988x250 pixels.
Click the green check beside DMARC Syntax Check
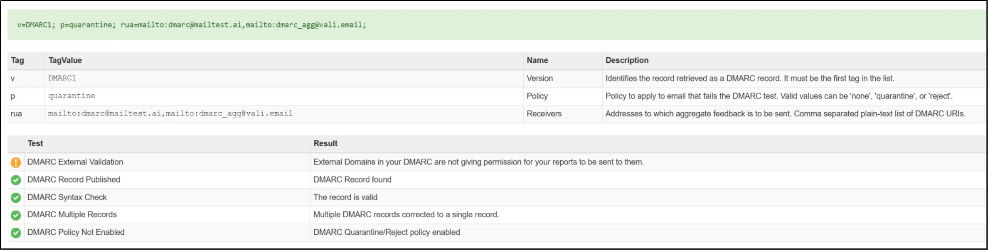click(x=16, y=198)
